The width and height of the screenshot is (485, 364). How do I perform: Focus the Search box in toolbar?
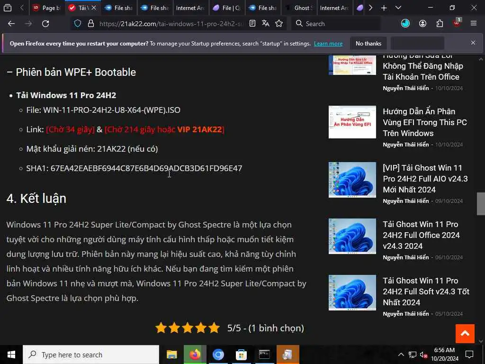click(336, 24)
